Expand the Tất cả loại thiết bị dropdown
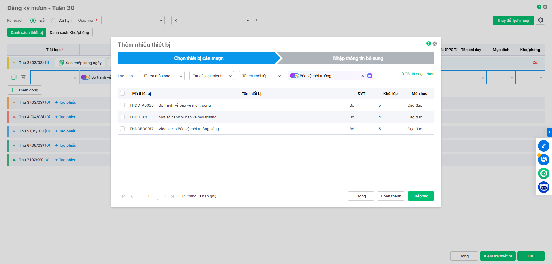 (212, 76)
